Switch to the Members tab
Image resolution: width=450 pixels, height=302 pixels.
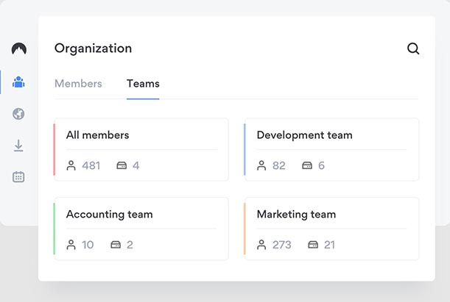[x=78, y=84]
